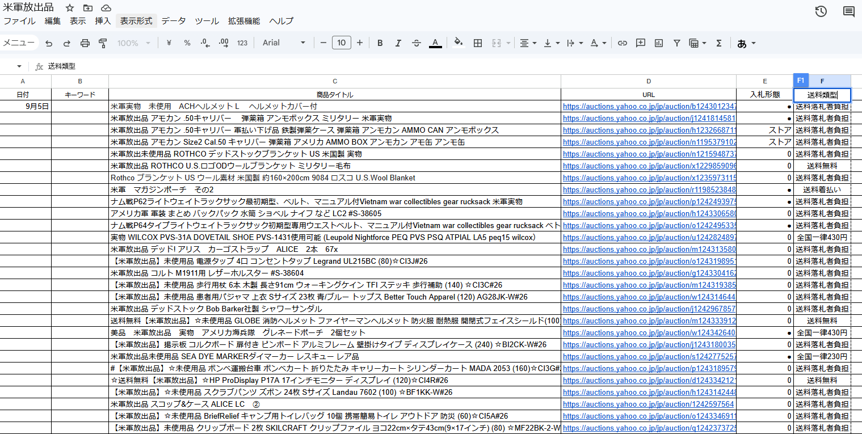
Task: Click the font size field showing 10
Action: (x=341, y=43)
